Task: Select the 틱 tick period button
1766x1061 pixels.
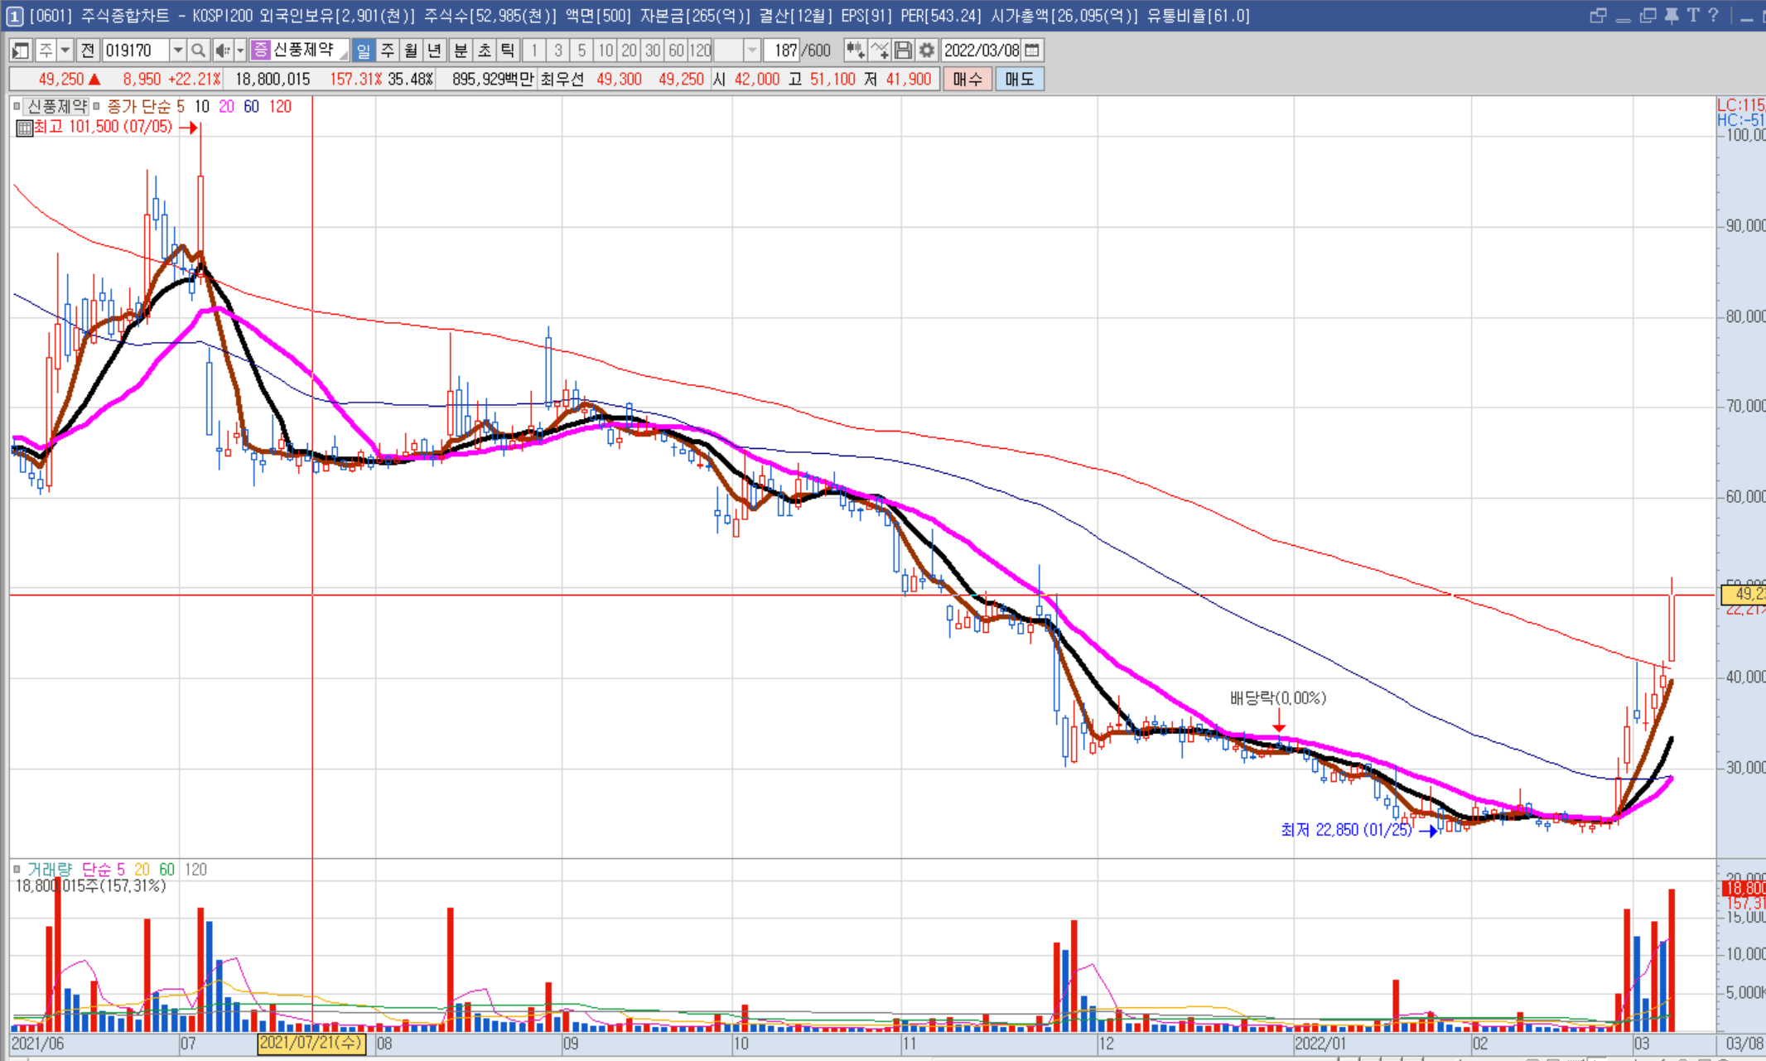Action: tap(508, 51)
